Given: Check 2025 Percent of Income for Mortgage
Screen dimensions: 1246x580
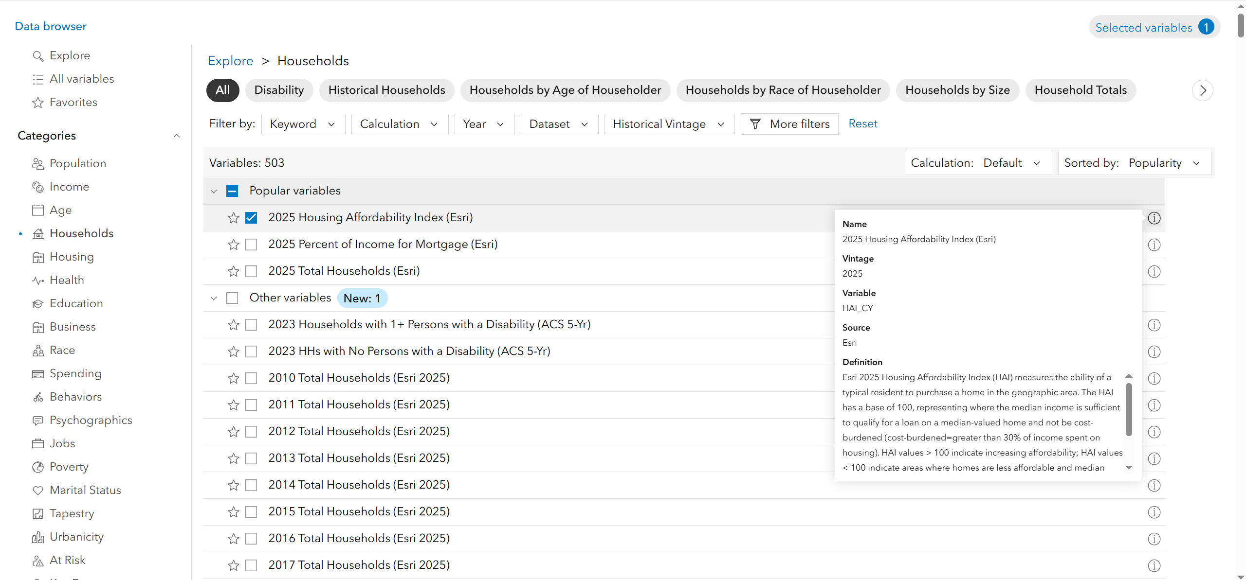Looking at the screenshot, I should click(251, 245).
